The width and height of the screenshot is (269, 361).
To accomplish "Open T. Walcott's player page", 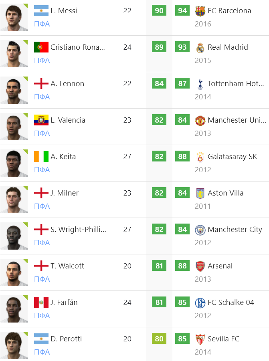I will (x=67, y=266).
